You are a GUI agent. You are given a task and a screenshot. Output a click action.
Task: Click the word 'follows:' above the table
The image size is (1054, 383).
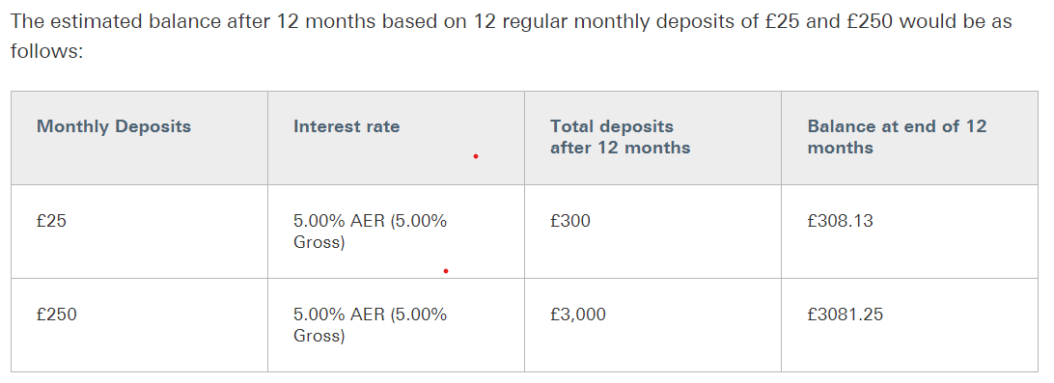click(46, 51)
